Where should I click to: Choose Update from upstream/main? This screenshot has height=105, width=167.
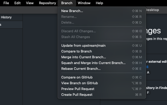83,45
